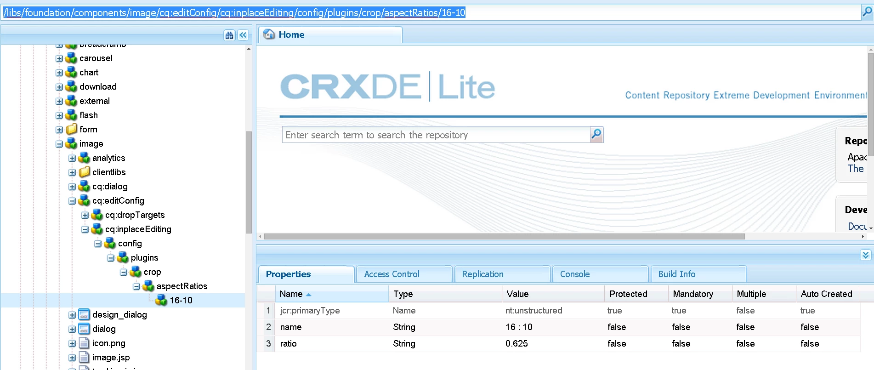Click the cq:dialog node icon
Screen dimensions: 874x370
[x=84, y=186]
